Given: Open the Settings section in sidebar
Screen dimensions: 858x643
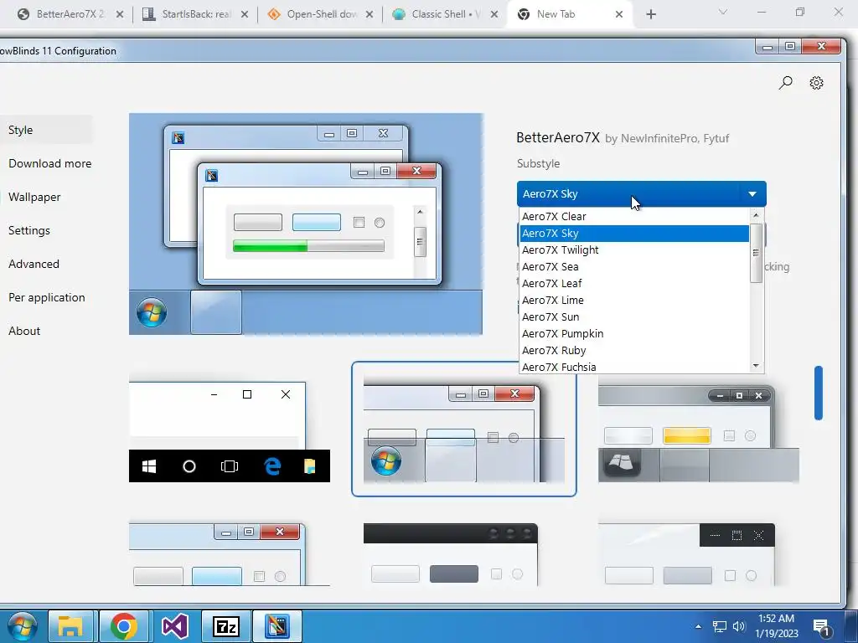Looking at the screenshot, I should click(29, 230).
